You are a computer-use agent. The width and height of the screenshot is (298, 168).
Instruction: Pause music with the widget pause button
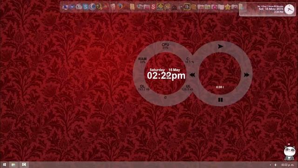click(x=220, y=99)
